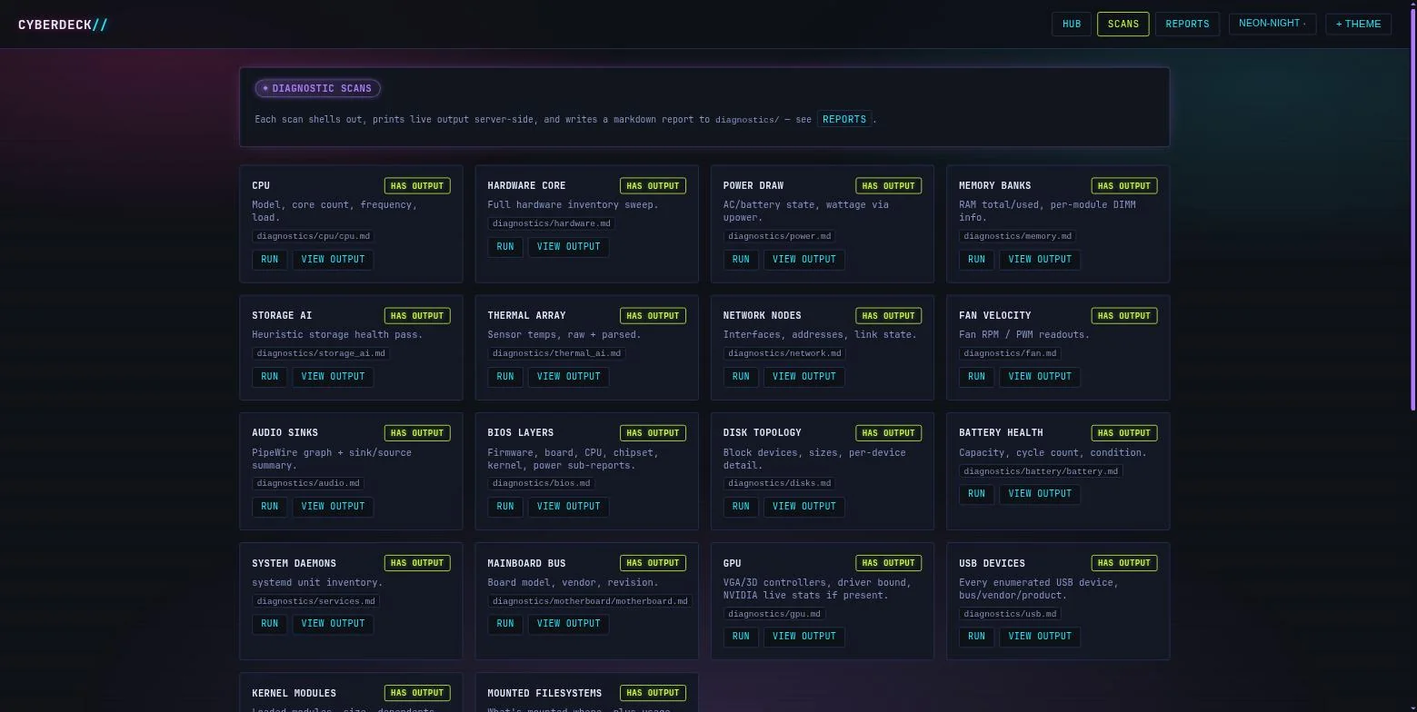Run the Memory Banks scan
The height and width of the screenshot is (712, 1417).
click(x=976, y=259)
